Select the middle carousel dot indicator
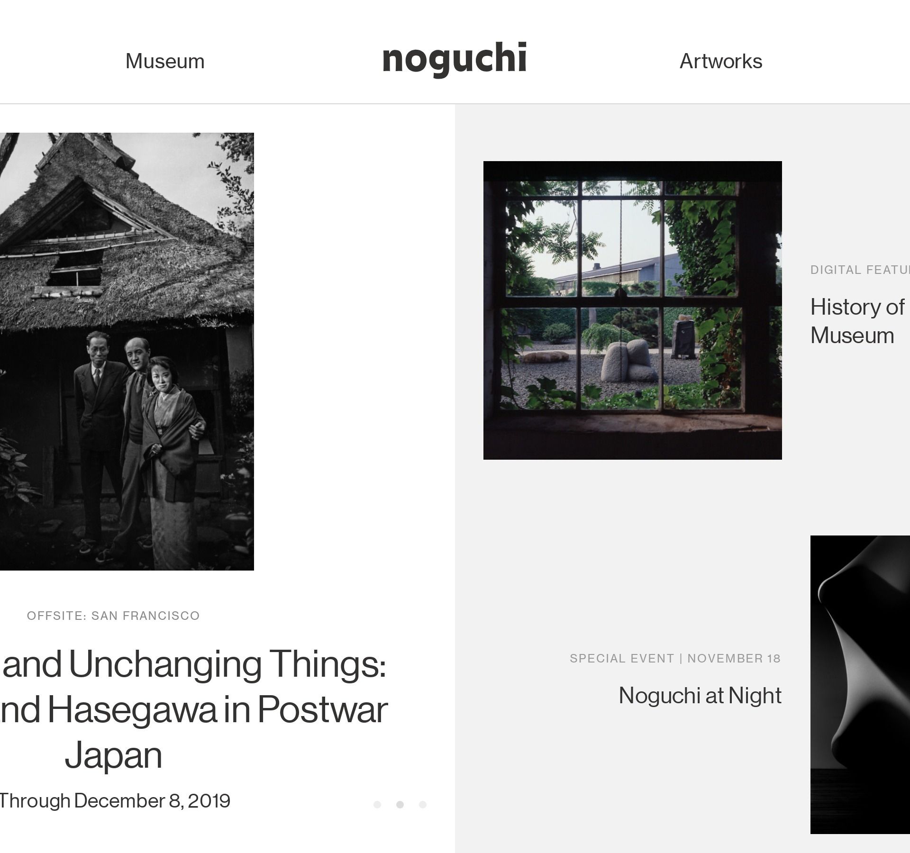 click(x=400, y=804)
